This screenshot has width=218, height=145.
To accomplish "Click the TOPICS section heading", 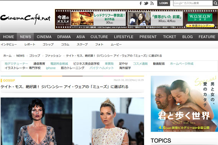I will pos(161,140).
